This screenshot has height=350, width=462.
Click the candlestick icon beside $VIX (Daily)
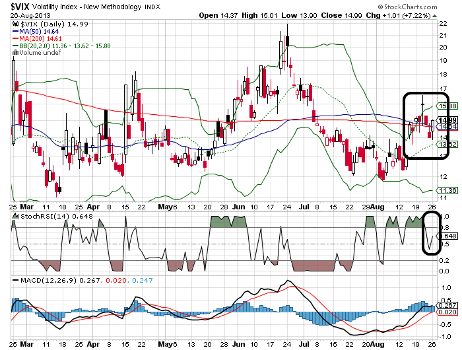pos(16,24)
